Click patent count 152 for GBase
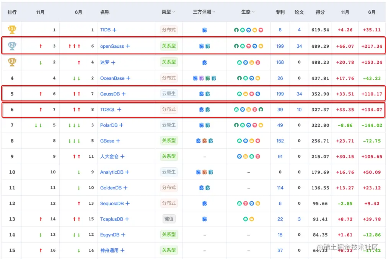Screen dimensions: 386x259 coord(280,141)
